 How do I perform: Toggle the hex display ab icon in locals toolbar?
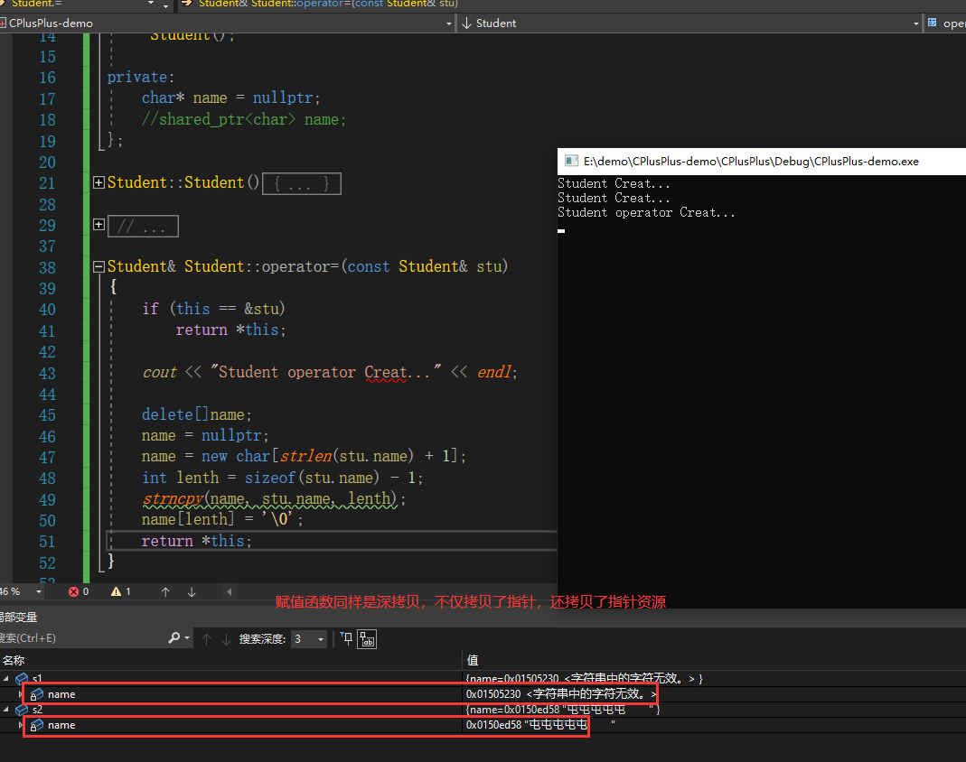(x=367, y=639)
